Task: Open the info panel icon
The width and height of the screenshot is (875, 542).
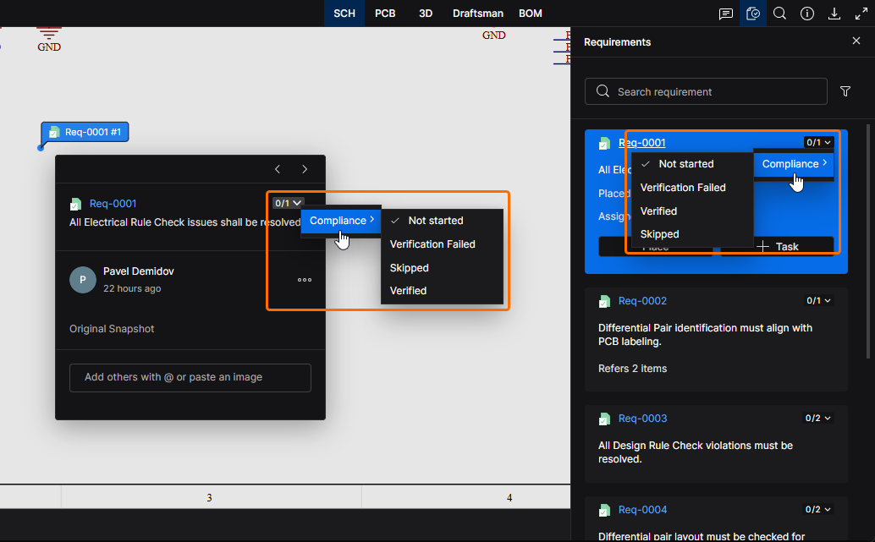Action: click(807, 14)
